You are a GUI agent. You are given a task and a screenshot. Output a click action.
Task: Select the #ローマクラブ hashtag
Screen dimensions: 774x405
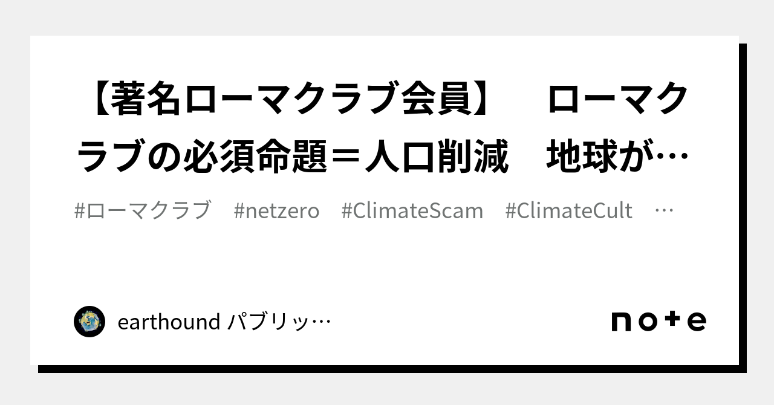pyautogui.click(x=142, y=210)
